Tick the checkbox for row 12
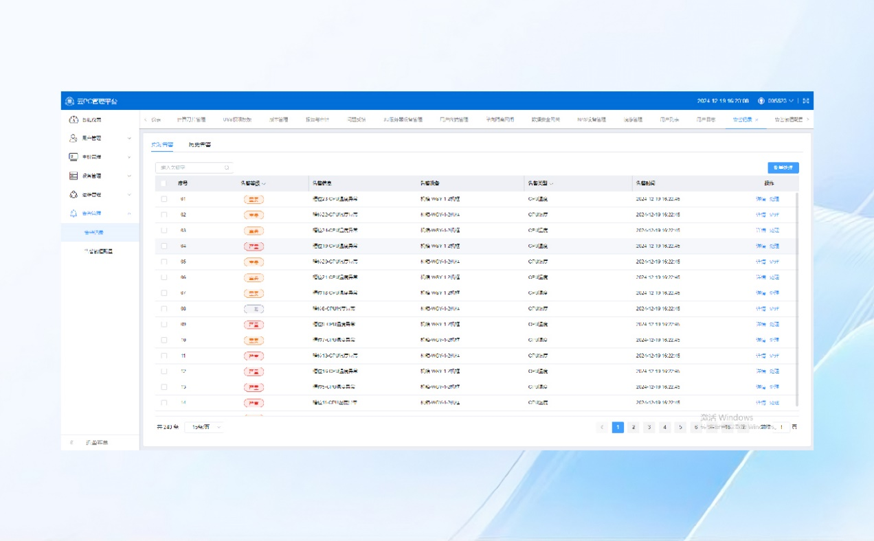 164,371
